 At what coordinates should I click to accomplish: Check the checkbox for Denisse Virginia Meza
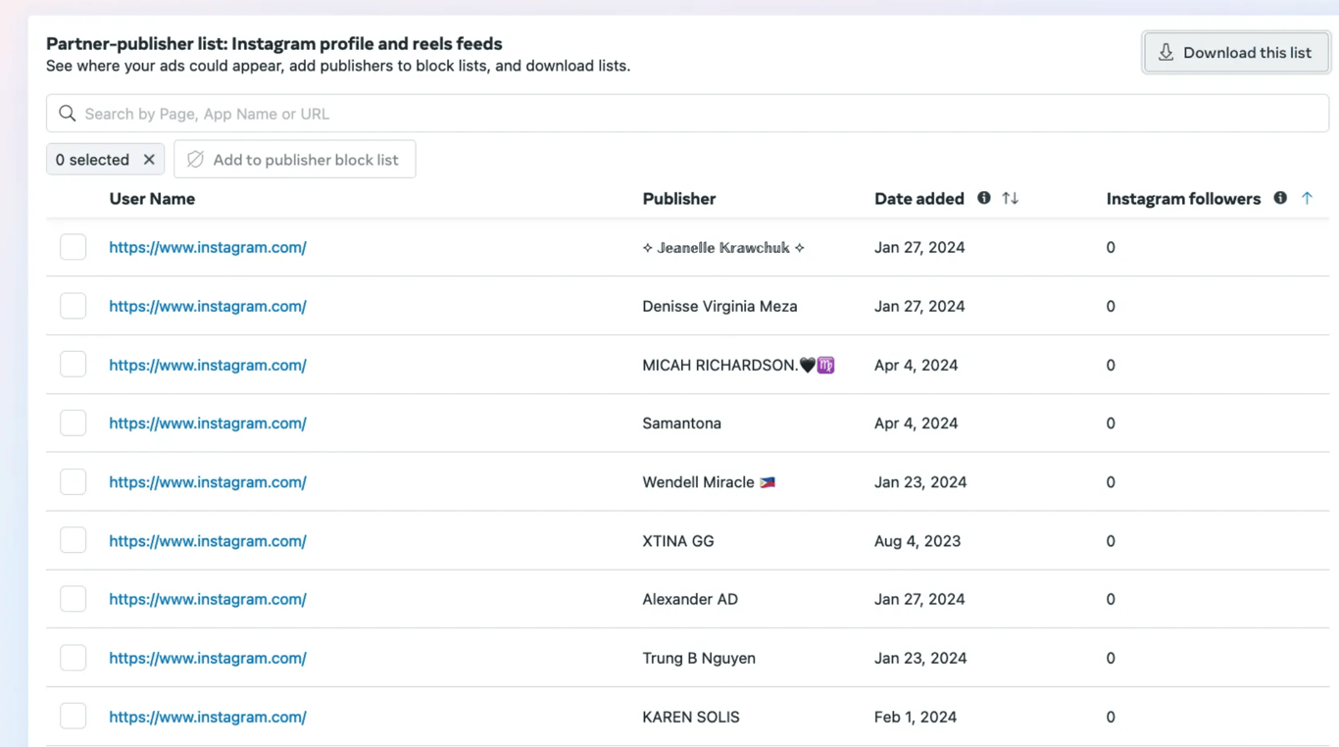[73, 305]
